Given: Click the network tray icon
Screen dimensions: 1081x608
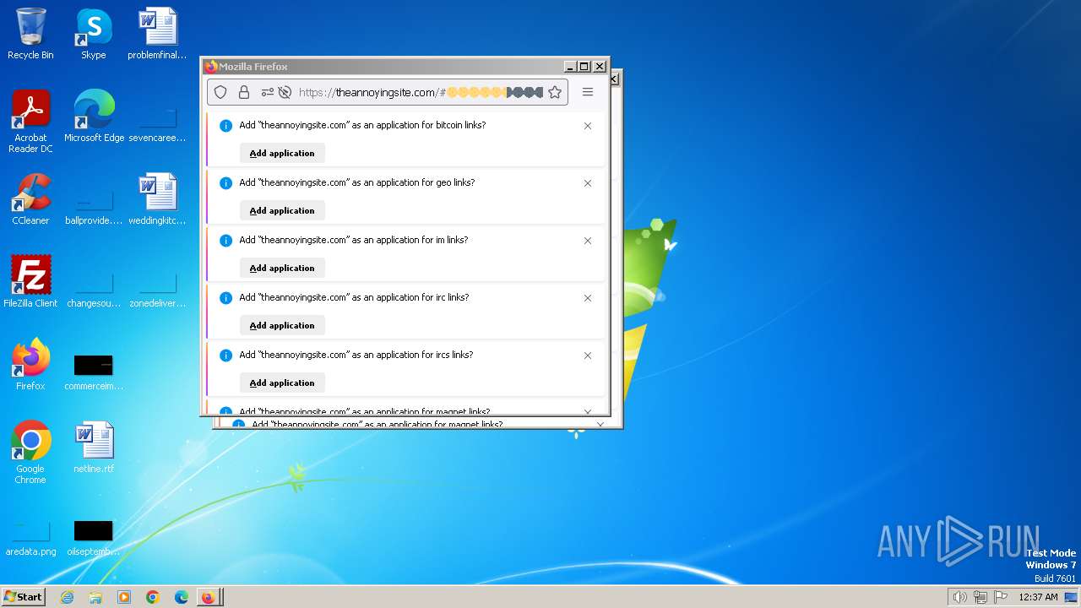Looking at the screenshot, I should pyautogui.click(x=981, y=597).
